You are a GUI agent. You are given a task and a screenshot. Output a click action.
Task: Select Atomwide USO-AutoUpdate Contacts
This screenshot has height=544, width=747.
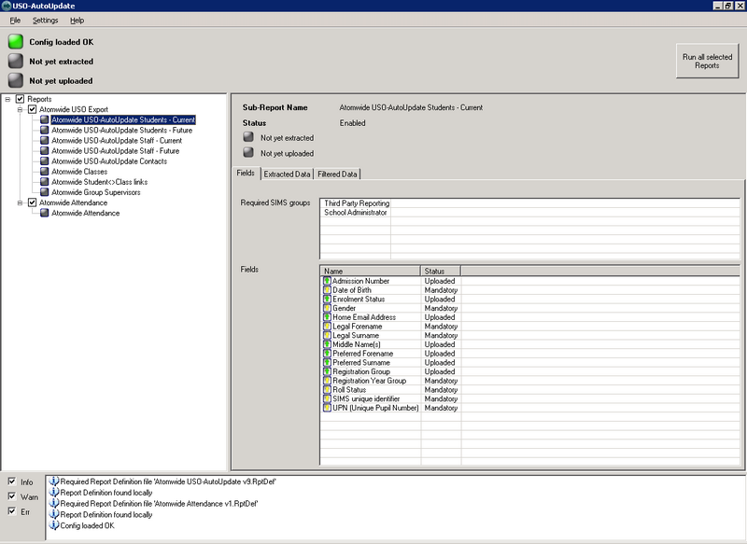(x=109, y=160)
